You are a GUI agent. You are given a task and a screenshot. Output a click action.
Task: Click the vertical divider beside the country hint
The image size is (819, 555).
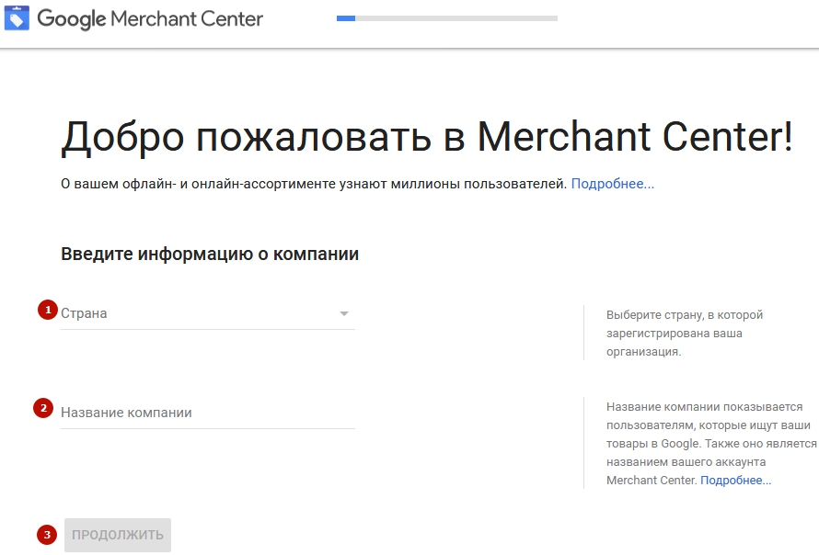coord(583,333)
